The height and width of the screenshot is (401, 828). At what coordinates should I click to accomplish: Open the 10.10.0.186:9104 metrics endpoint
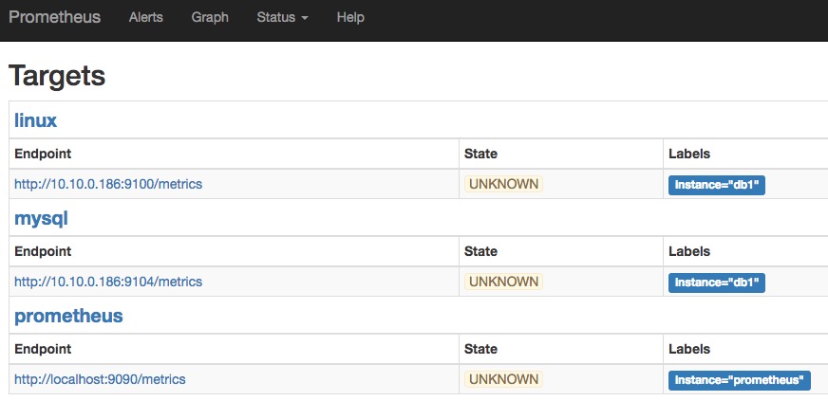(x=108, y=282)
